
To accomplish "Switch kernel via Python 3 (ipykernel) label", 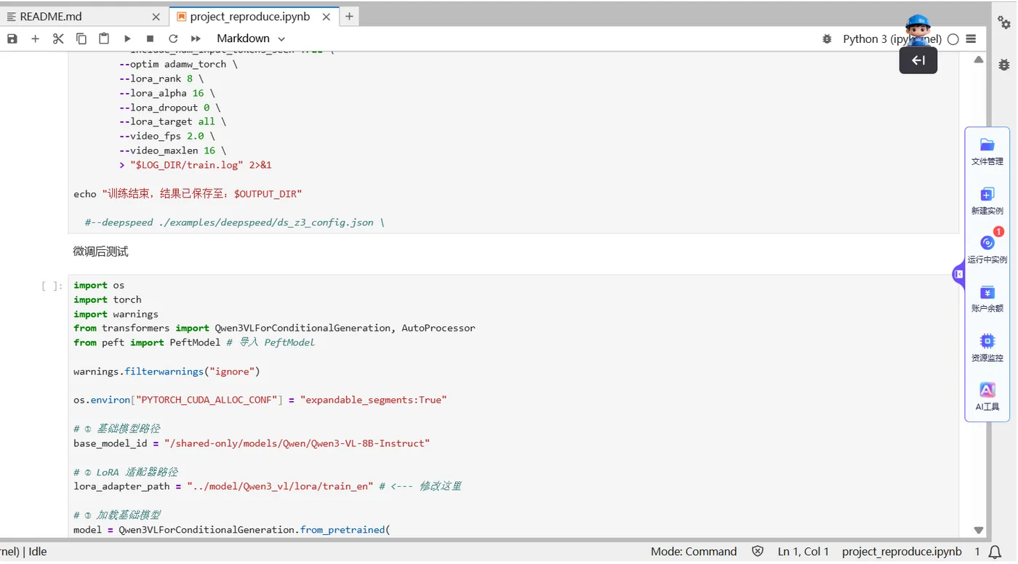I will coord(892,39).
